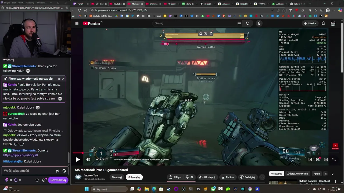Viewport: 344px width, 193px height.
Task: Play the paused YouTube video
Action: point(78,159)
